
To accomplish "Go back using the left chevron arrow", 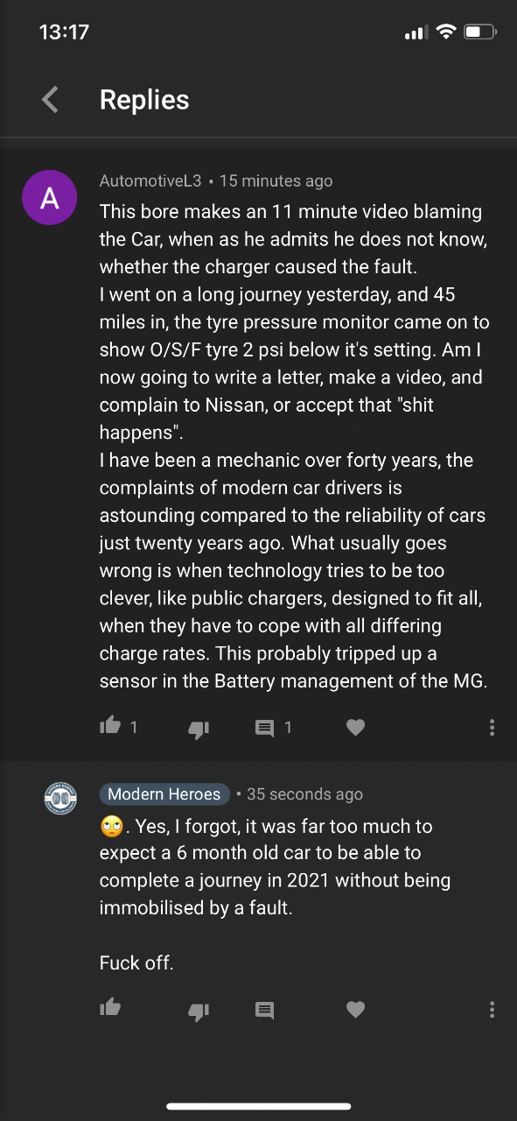I will coord(51,100).
